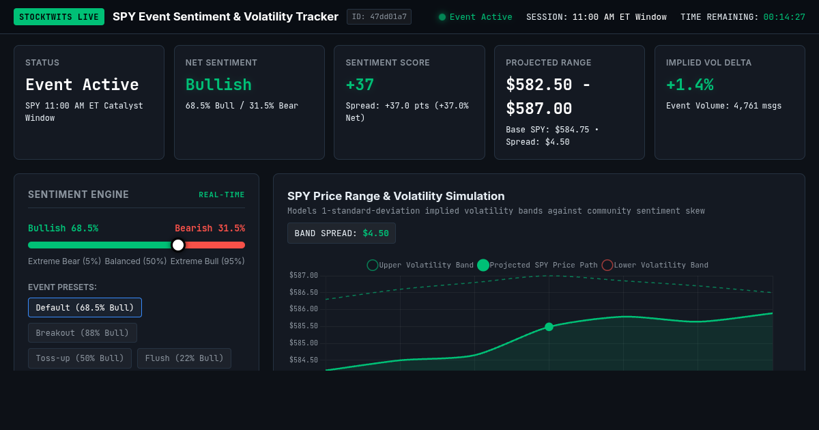Click the session ID 47dd01a7 tag

(x=379, y=16)
